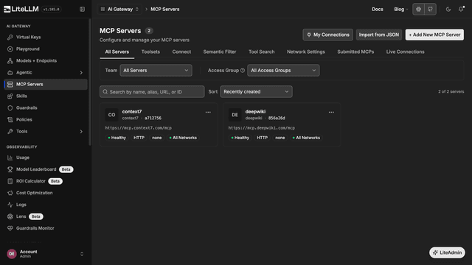Open Usage dashboard
Viewport: 472px width, 265px height.
[x=46, y=158]
